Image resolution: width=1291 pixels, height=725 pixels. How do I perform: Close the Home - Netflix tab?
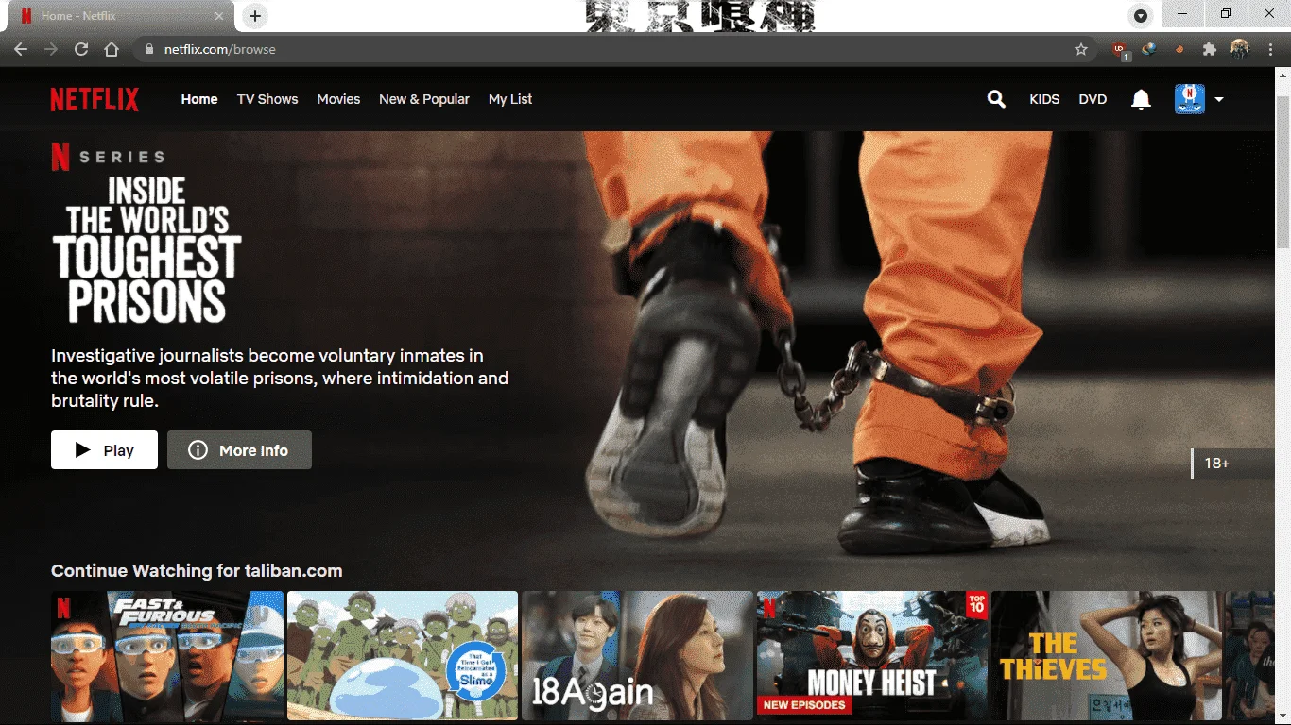[220, 16]
